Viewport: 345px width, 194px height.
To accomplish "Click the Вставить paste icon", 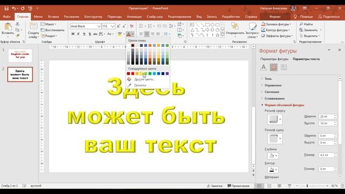I will [x=8, y=27].
